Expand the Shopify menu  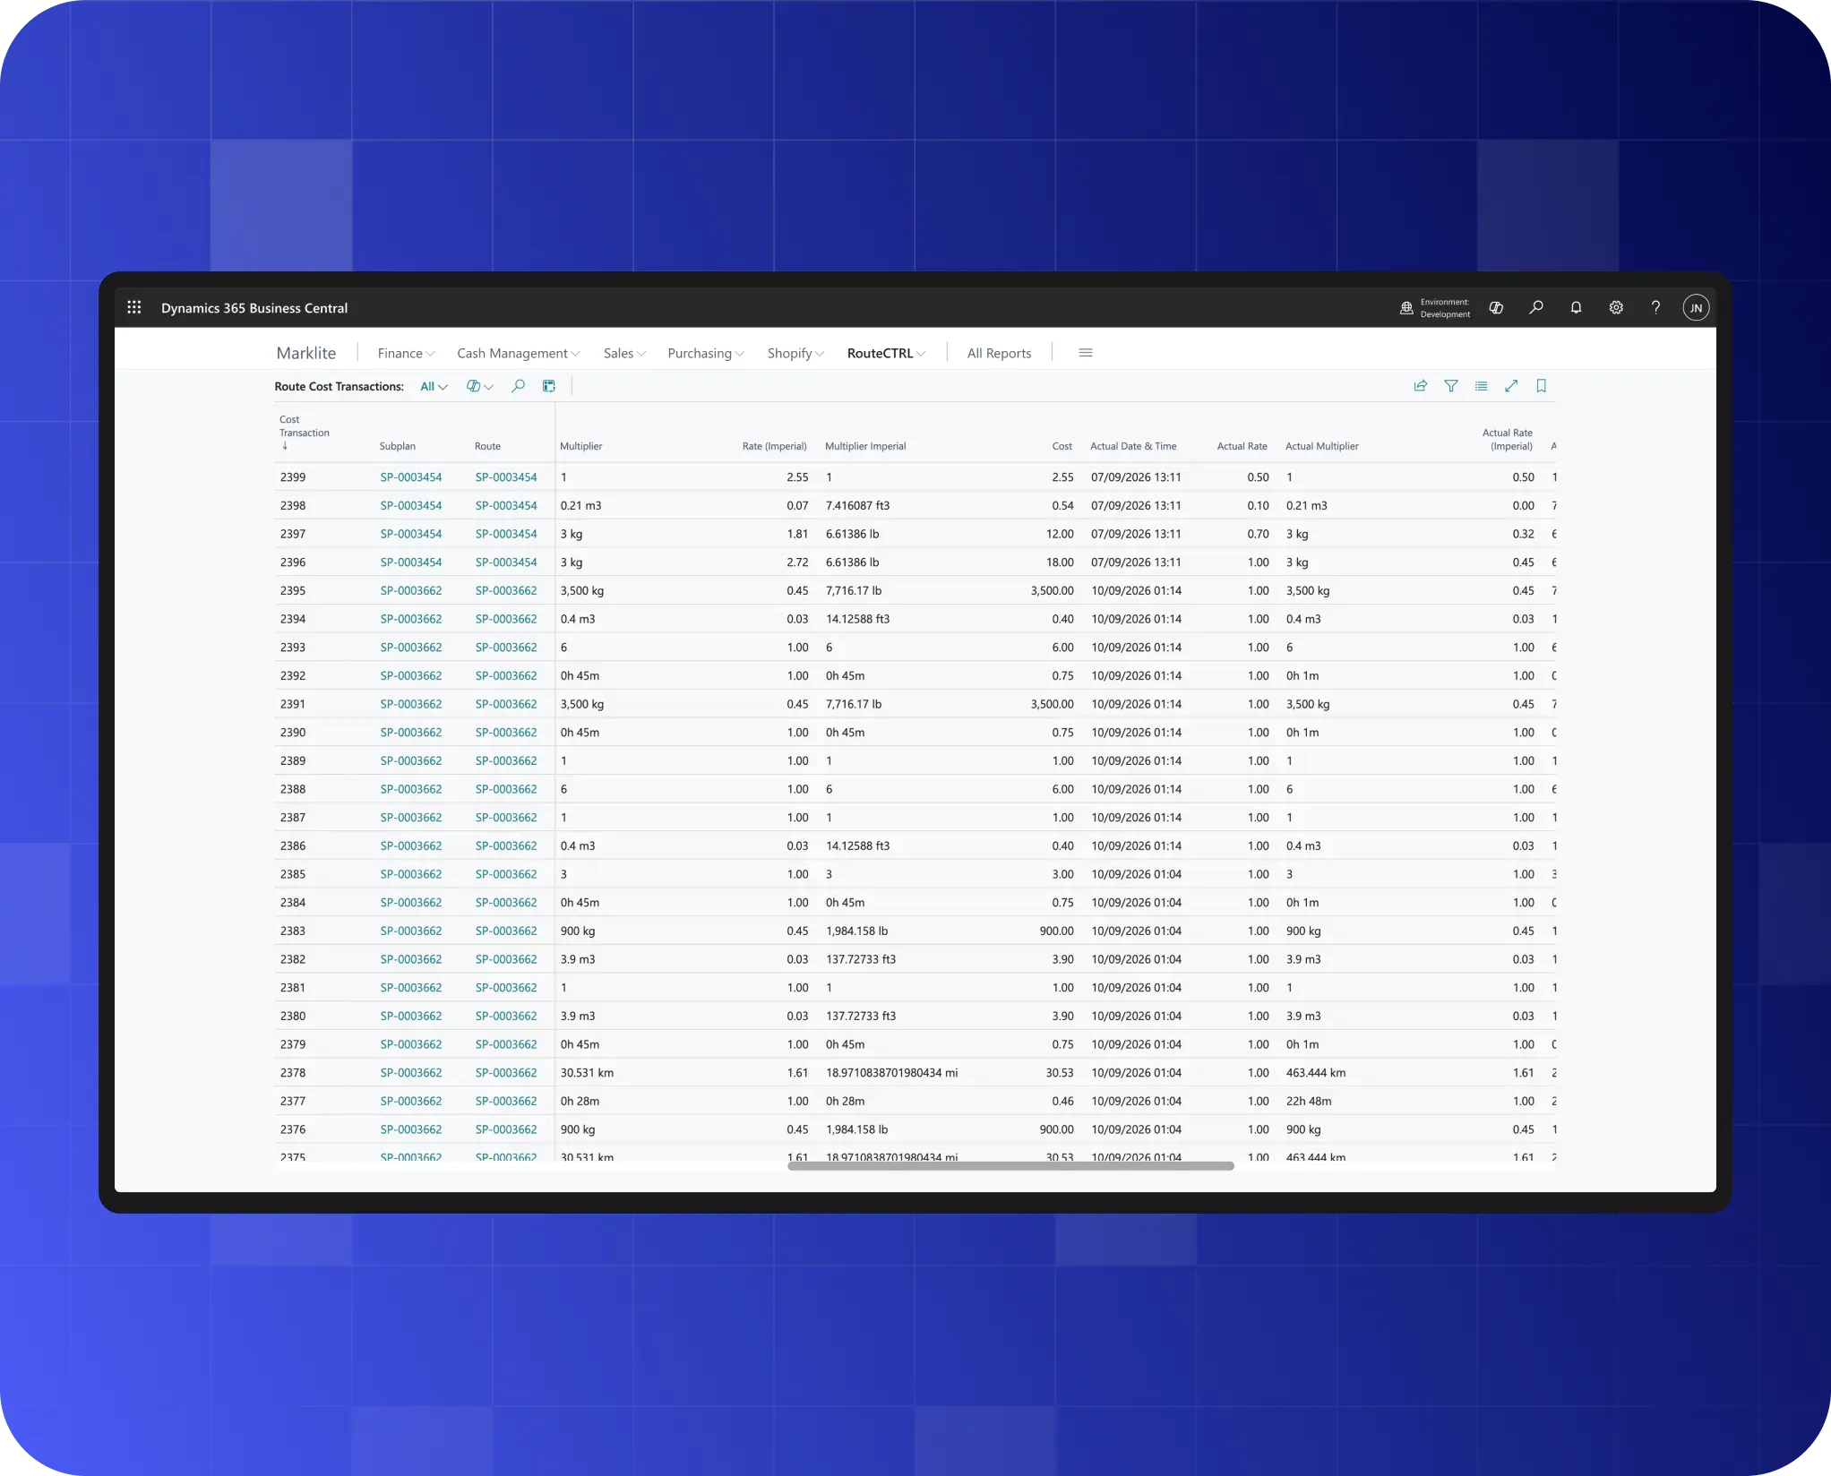click(x=795, y=353)
